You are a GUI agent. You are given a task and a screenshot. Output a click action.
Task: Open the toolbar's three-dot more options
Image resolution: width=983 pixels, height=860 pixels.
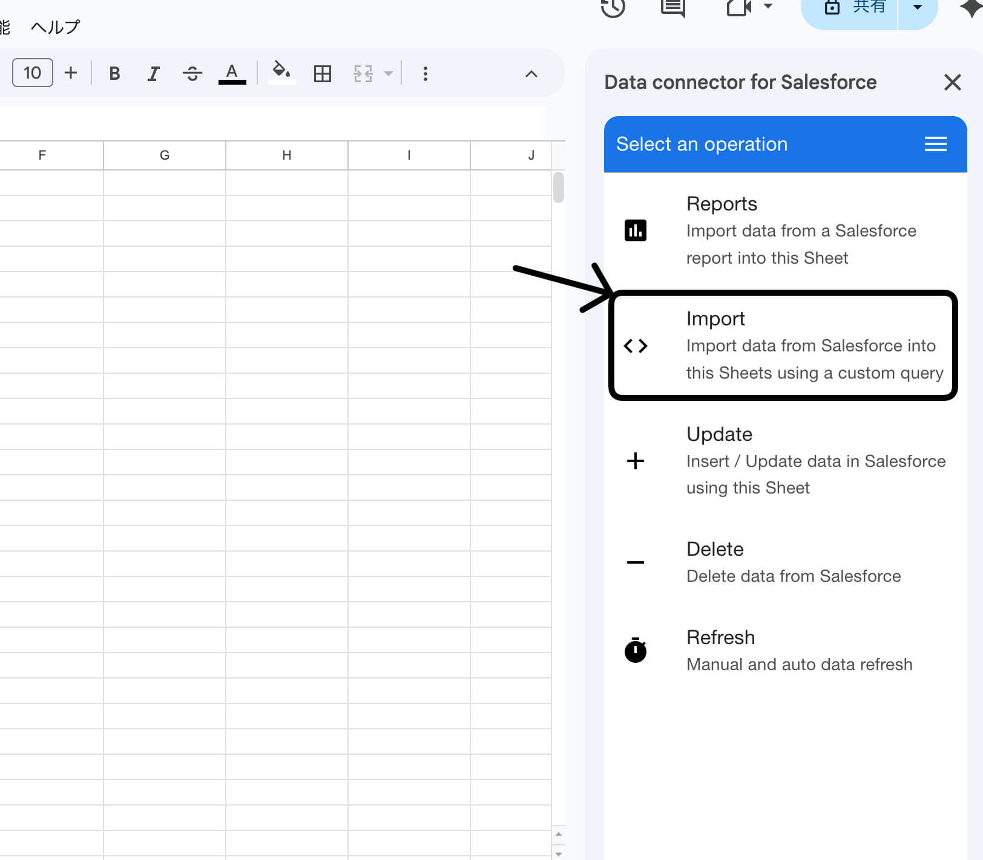point(426,74)
